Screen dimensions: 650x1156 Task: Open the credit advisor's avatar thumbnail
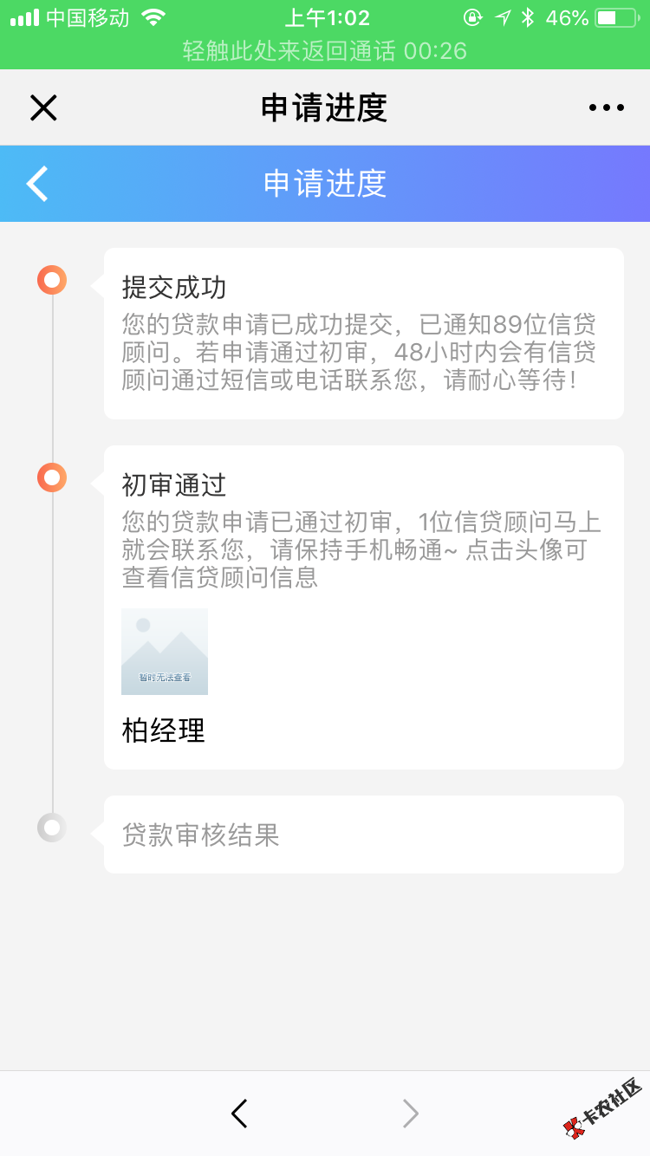[165, 652]
